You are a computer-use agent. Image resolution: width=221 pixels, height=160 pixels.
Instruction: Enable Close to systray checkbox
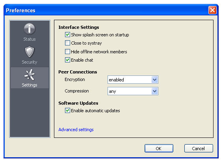pos(67,43)
